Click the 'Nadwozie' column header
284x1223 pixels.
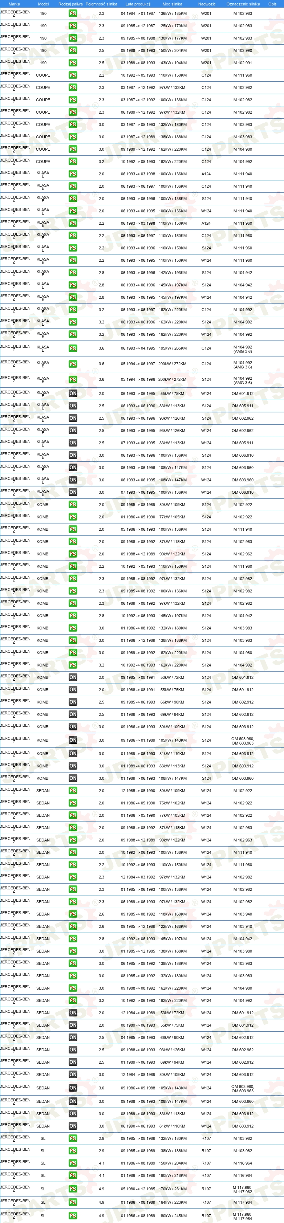207,4
